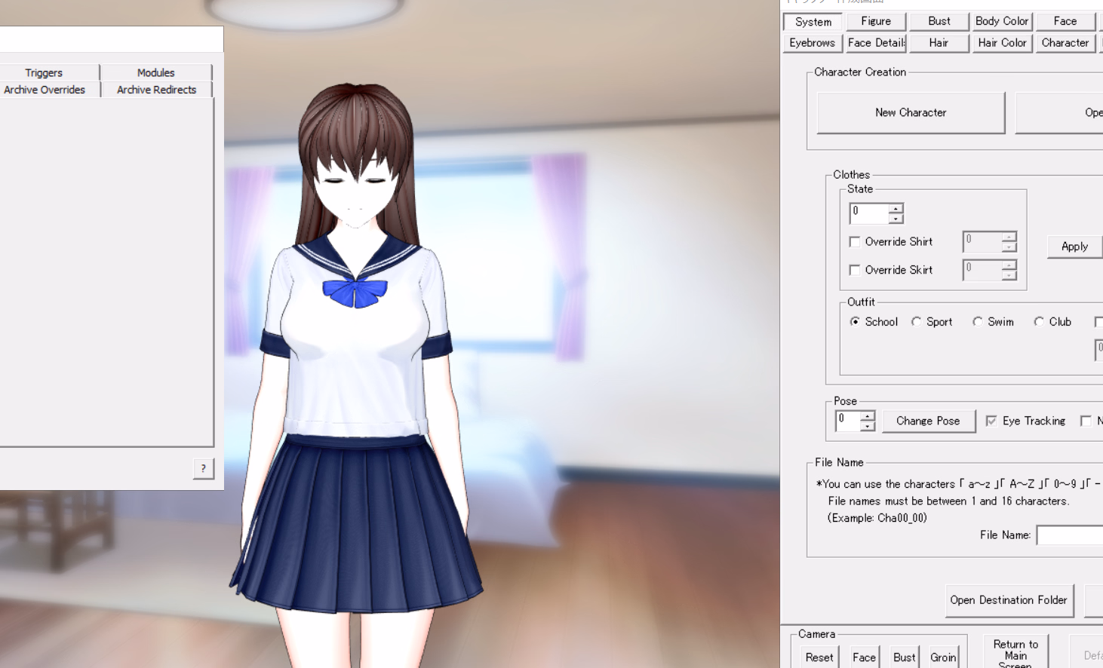Viewport: 1103px width, 668px height.
Task: Enable the Override Skirt checkbox
Action: point(855,270)
